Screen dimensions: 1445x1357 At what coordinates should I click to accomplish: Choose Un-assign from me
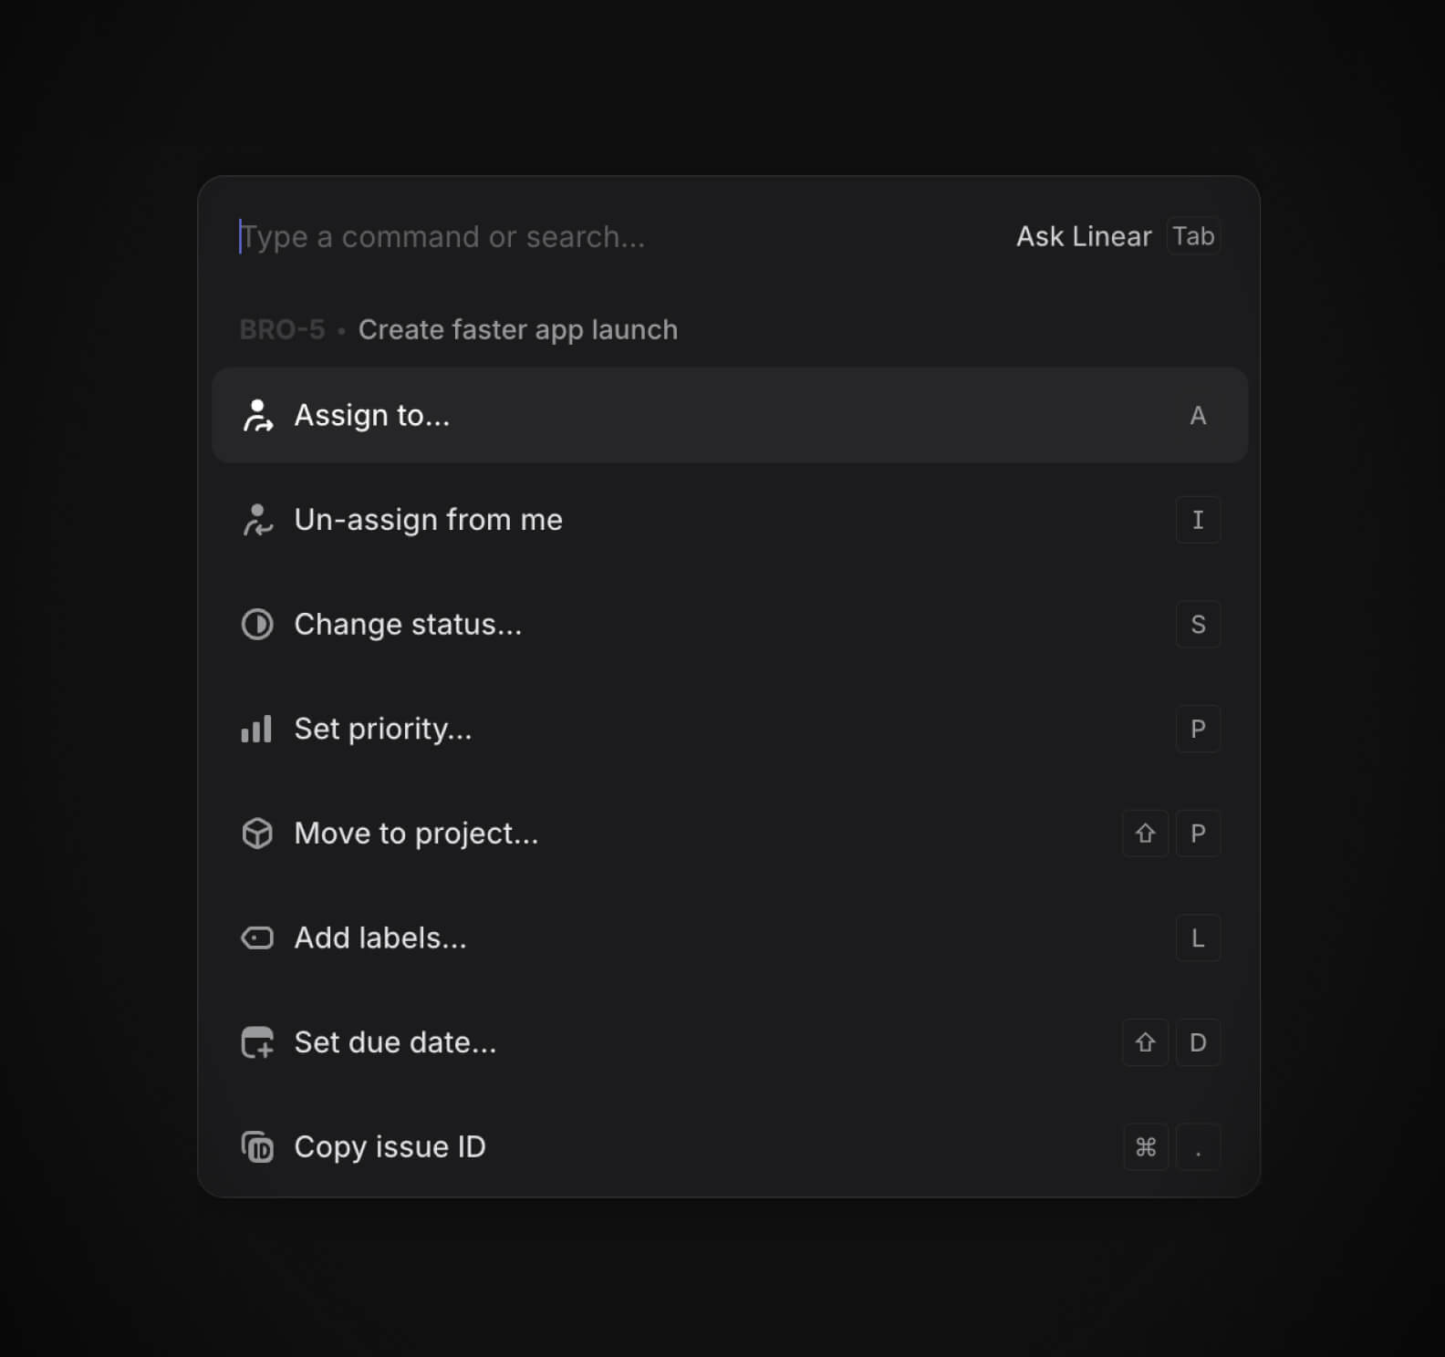pos(730,520)
